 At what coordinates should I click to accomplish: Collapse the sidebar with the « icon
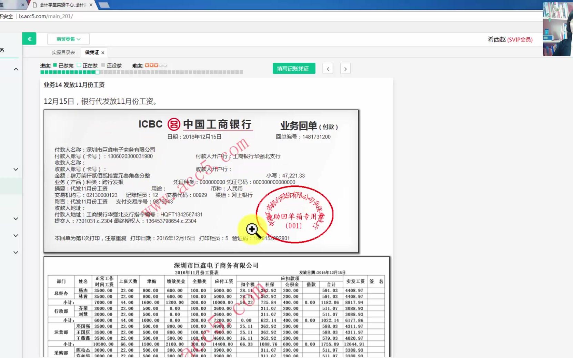[29, 39]
